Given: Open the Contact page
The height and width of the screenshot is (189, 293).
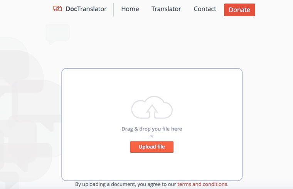Looking at the screenshot, I should click(x=205, y=9).
